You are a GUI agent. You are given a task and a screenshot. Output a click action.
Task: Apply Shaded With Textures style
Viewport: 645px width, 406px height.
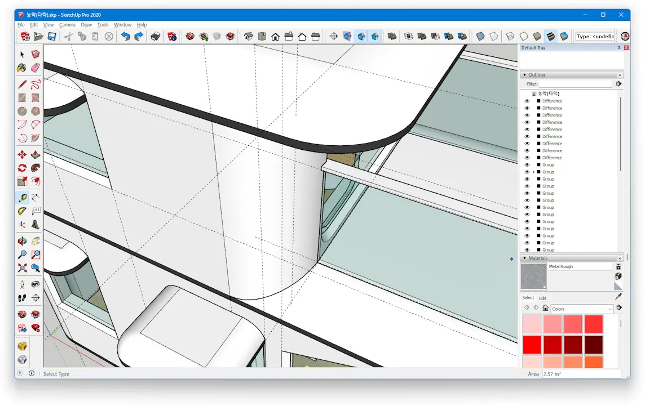550,37
